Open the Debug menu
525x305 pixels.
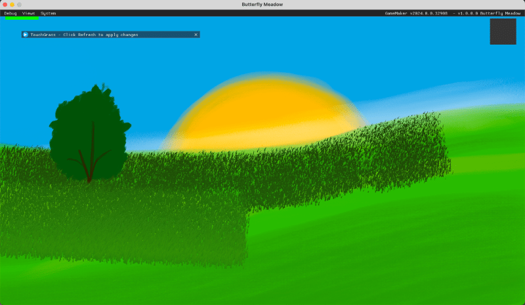(x=10, y=13)
